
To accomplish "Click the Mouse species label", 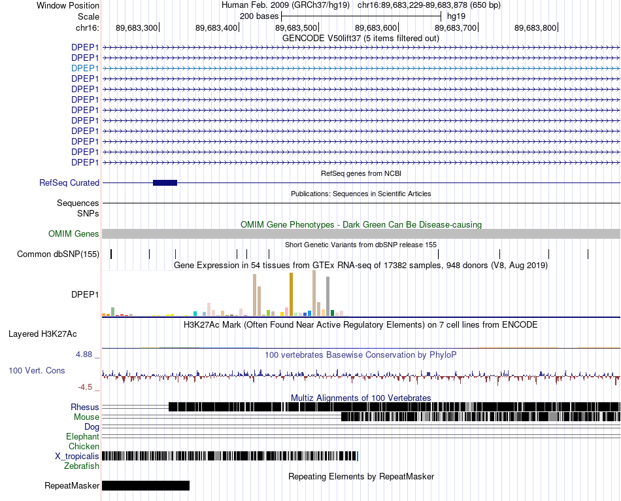I will pyautogui.click(x=86, y=417).
